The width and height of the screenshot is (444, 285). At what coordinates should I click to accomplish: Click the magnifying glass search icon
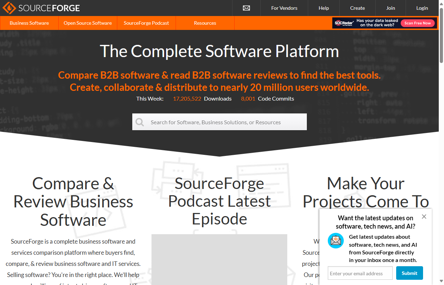(x=140, y=122)
